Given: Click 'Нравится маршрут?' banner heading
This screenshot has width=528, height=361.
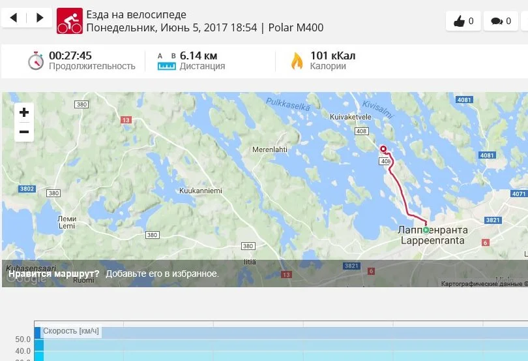Looking at the screenshot, I should [x=54, y=274].
